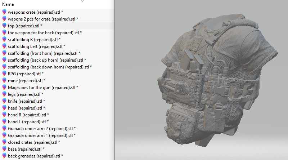The width and height of the screenshot is (288, 160).
Task: Select hand L (repaired).stl file
Action: (28, 121)
